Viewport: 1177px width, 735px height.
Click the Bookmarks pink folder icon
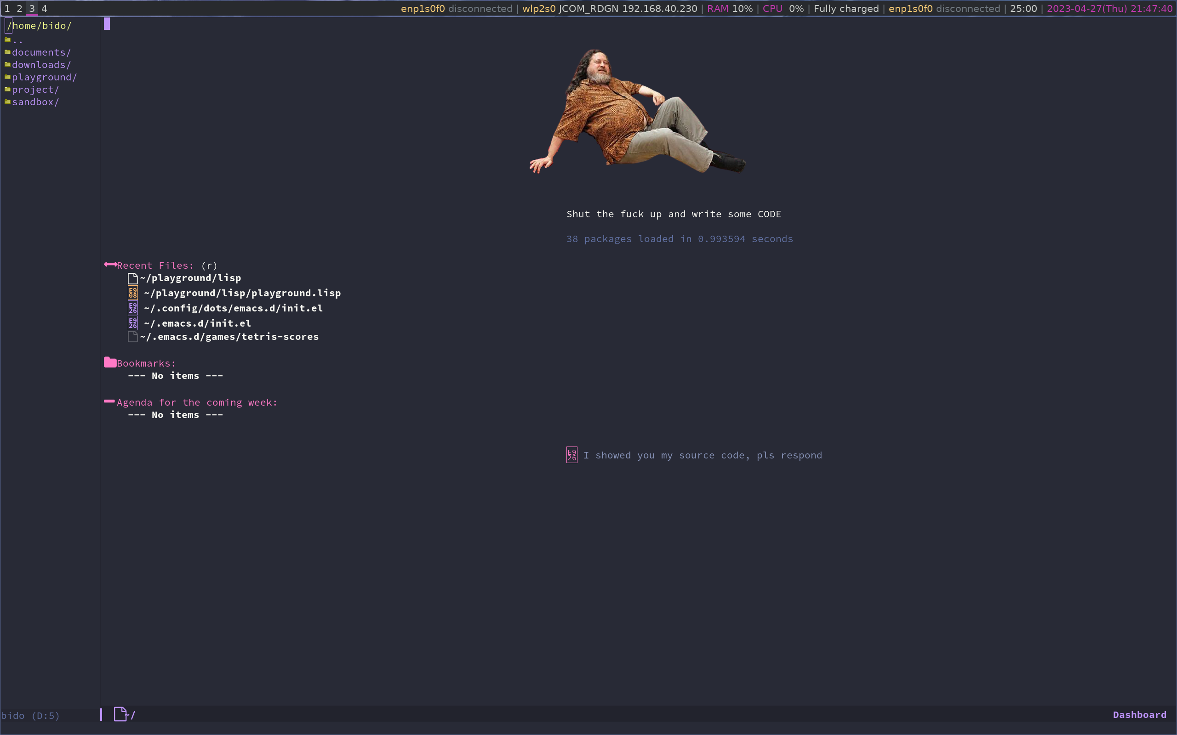(x=110, y=362)
